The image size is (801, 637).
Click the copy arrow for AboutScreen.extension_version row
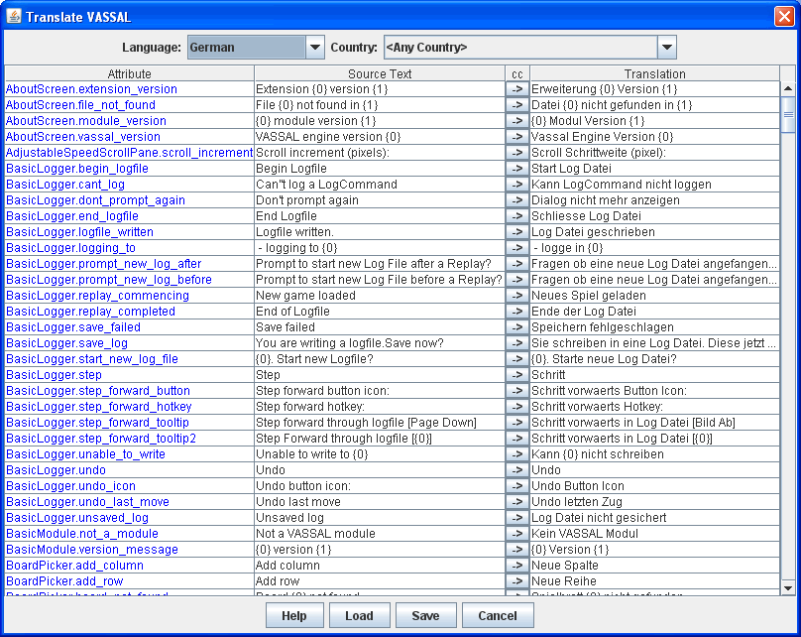coord(516,89)
